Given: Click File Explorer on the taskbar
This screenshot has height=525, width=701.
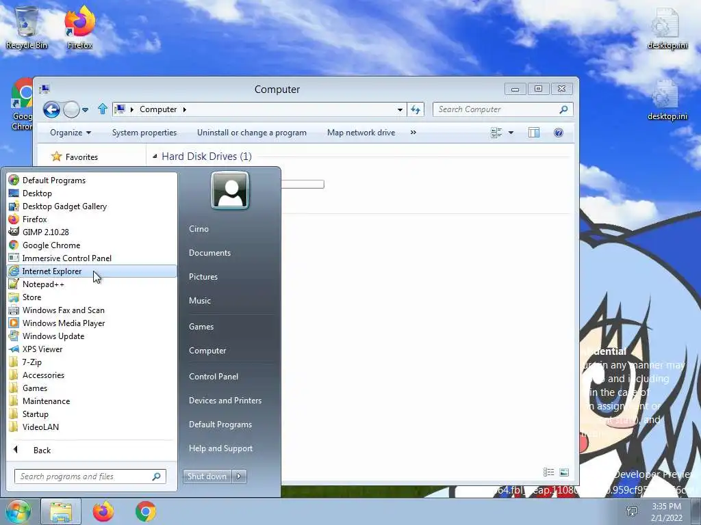Looking at the screenshot, I should pos(61,511).
